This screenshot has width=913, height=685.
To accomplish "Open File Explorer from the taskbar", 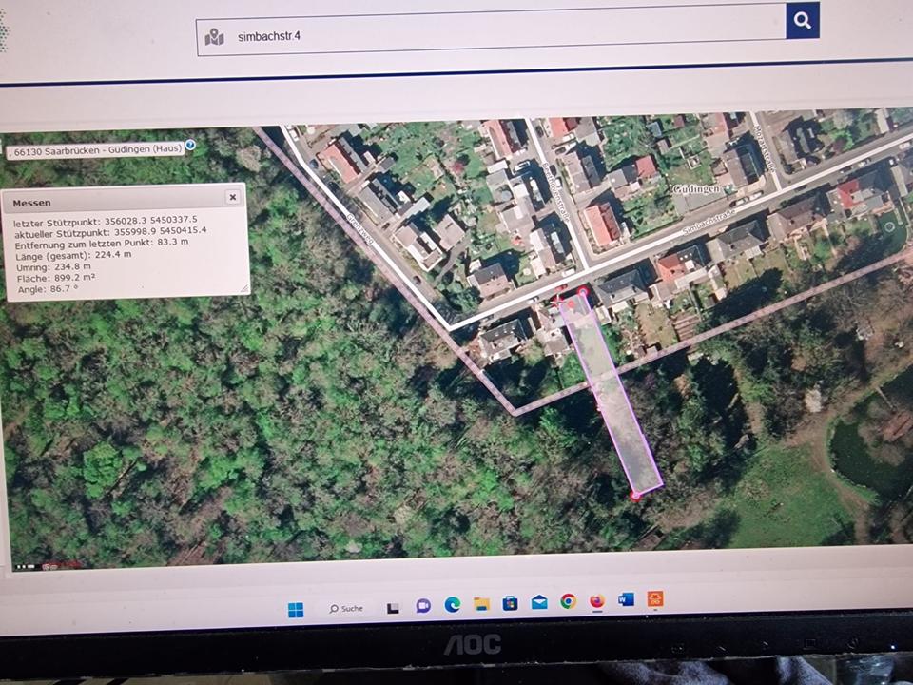I will point(480,605).
